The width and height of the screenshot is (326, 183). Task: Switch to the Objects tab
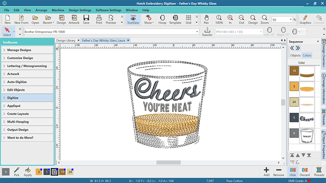click(296, 55)
